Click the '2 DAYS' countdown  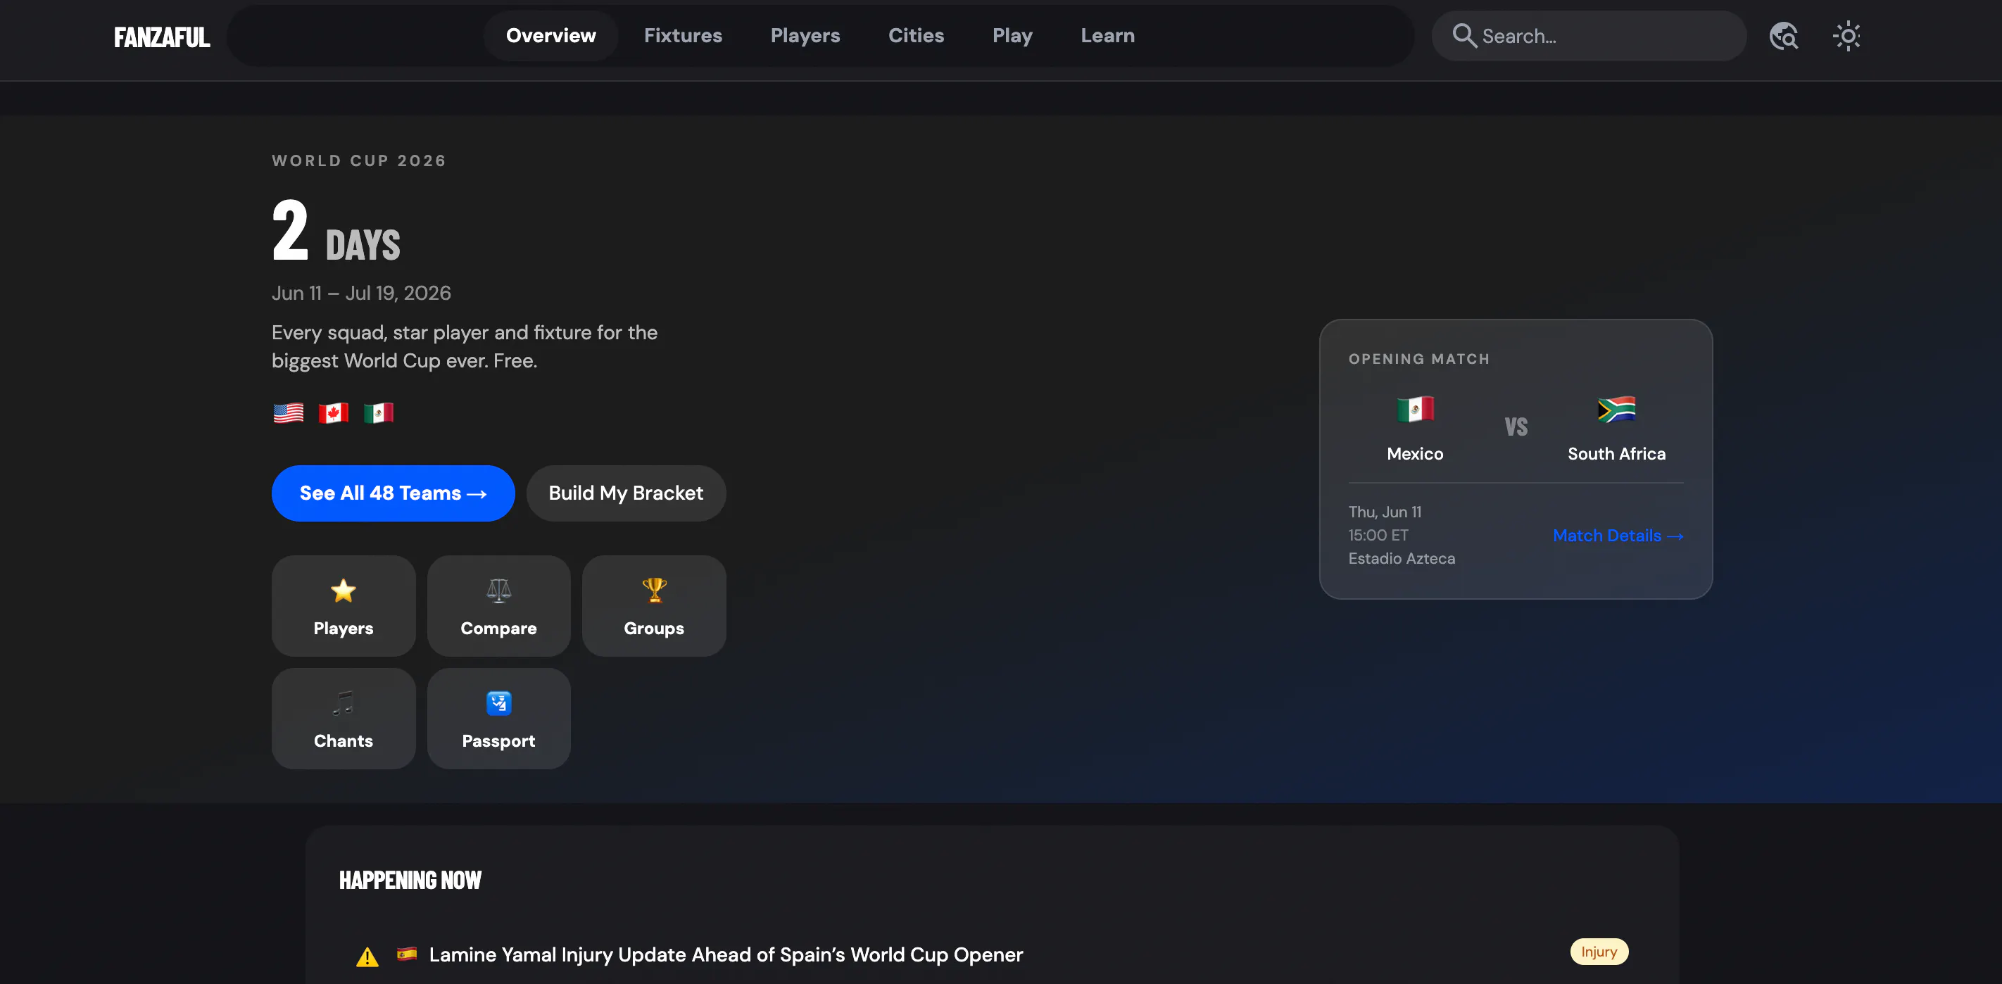click(336, 230)
